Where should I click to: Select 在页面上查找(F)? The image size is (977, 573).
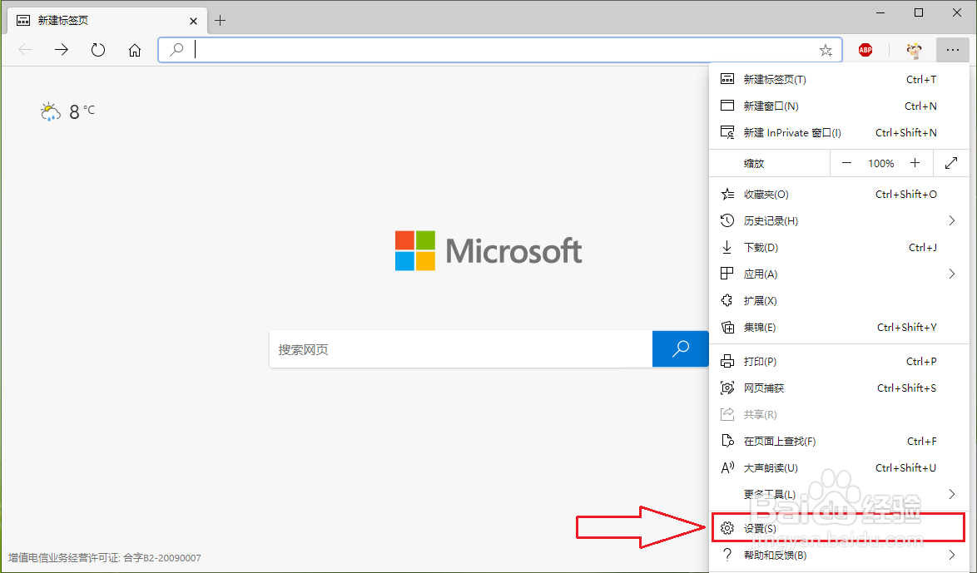pos(840,441)
